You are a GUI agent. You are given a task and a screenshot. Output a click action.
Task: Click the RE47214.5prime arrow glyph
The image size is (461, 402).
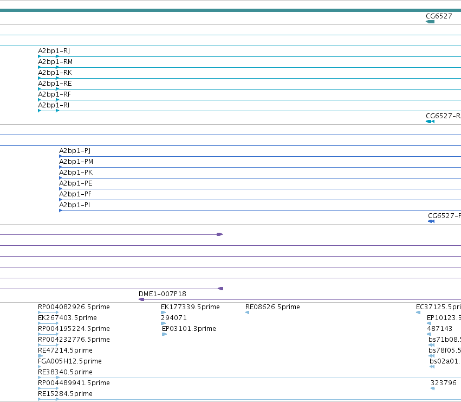(x=40, y=356)
